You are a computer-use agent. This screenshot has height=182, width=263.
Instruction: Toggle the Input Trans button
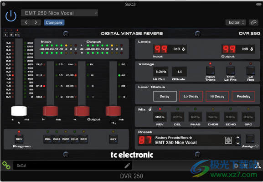(210, 71)
